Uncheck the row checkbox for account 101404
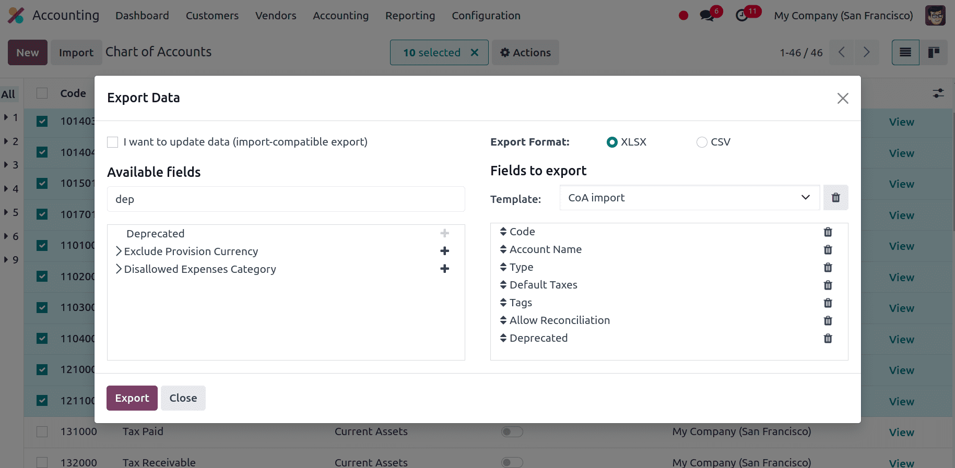Image resolution: width=955 pixels, height=468 pixels. [x=42, y=152]
